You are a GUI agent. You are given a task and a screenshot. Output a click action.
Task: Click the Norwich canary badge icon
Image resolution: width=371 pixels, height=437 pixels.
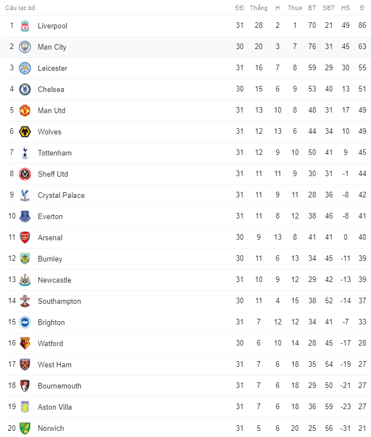point(25,429)
